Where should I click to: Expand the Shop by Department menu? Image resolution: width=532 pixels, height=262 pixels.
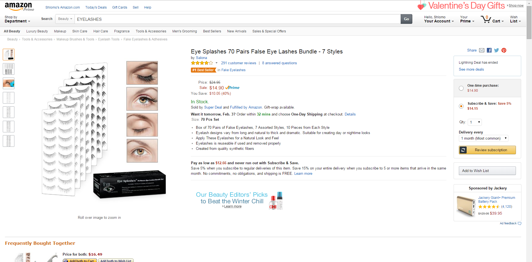[17, 19]
